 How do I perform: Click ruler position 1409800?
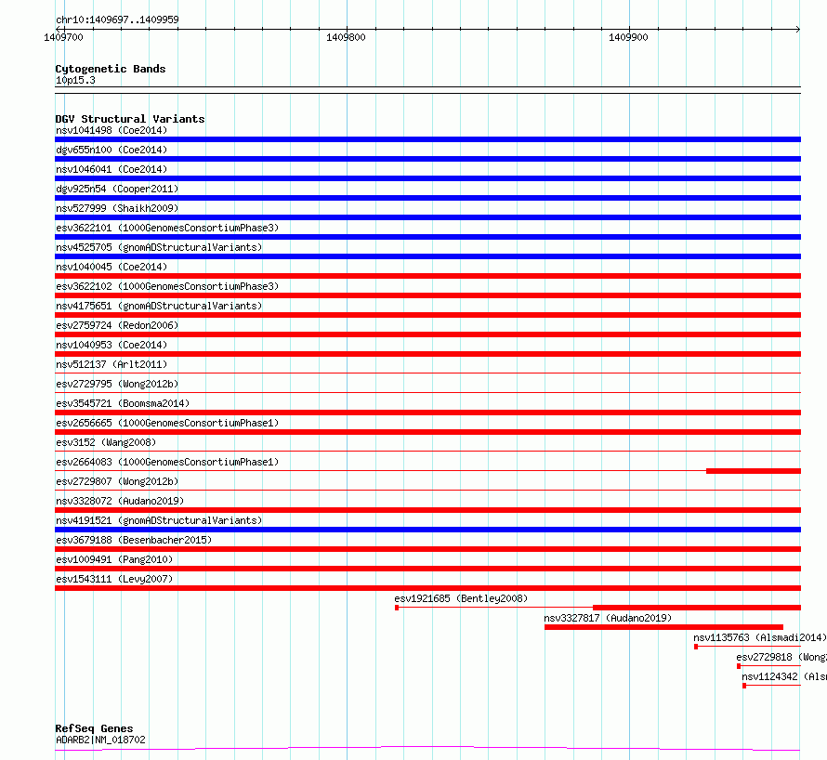point(346,37)
